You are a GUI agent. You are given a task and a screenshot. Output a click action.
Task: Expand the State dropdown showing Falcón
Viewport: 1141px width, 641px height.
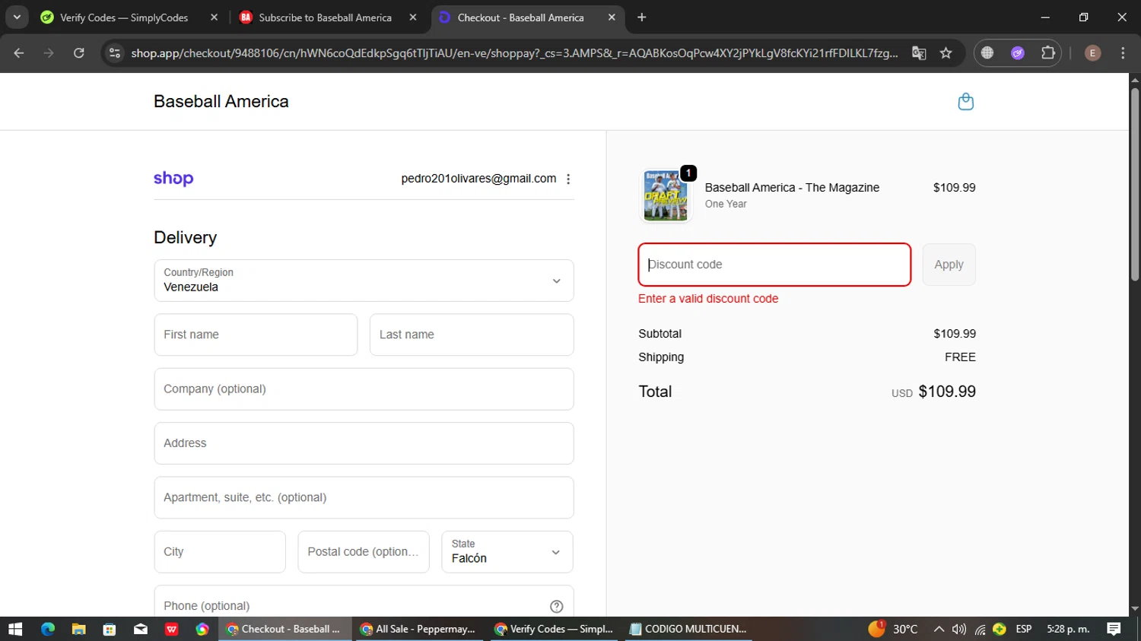(507, 552)
